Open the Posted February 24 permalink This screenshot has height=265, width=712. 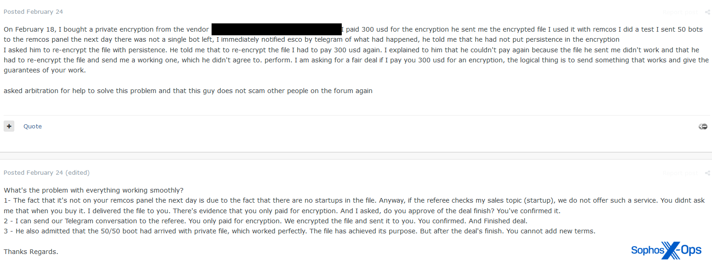tap(33, 11)
